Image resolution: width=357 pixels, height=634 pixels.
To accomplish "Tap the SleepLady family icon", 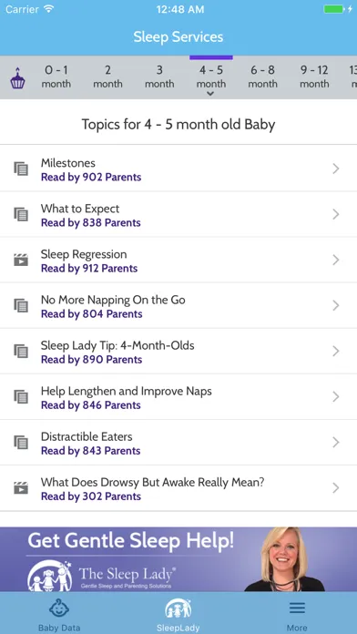I will 178,608.
